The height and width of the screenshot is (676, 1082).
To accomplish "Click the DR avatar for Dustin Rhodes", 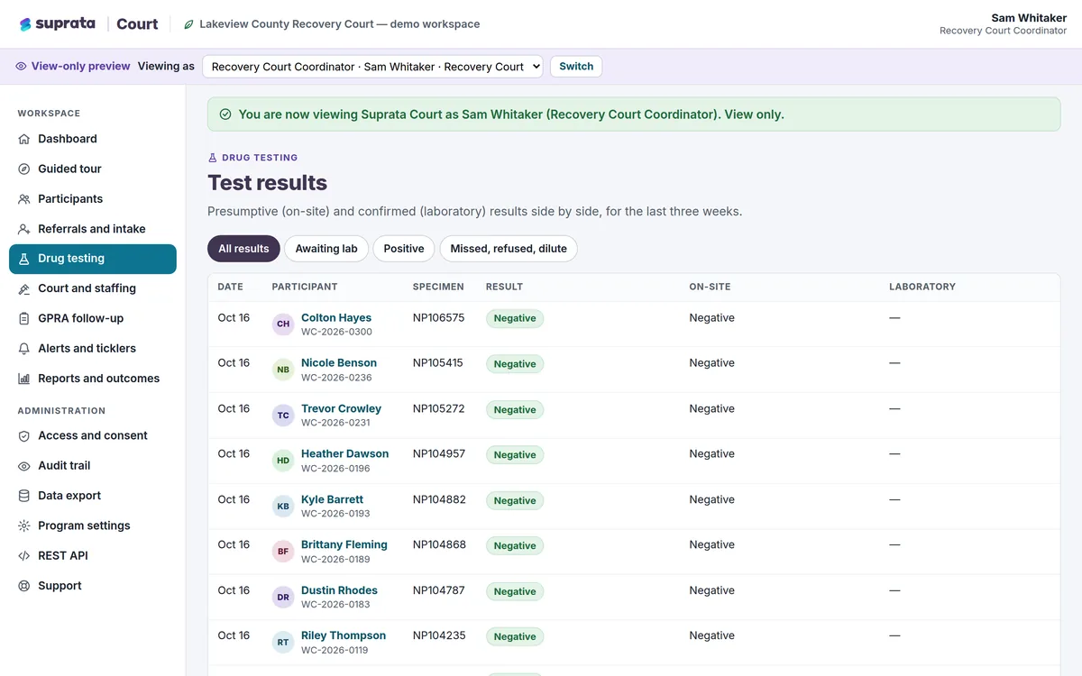I will [x=283, y=598].
